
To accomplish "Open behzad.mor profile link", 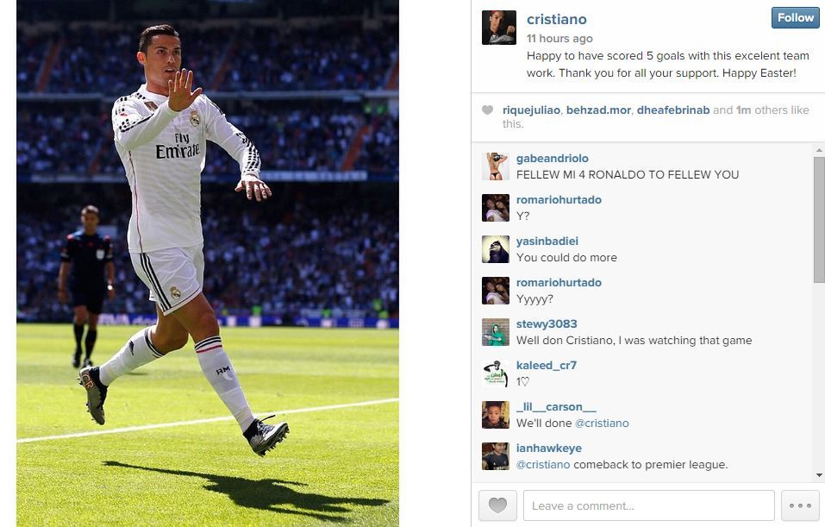I will (x=598, y=110).
